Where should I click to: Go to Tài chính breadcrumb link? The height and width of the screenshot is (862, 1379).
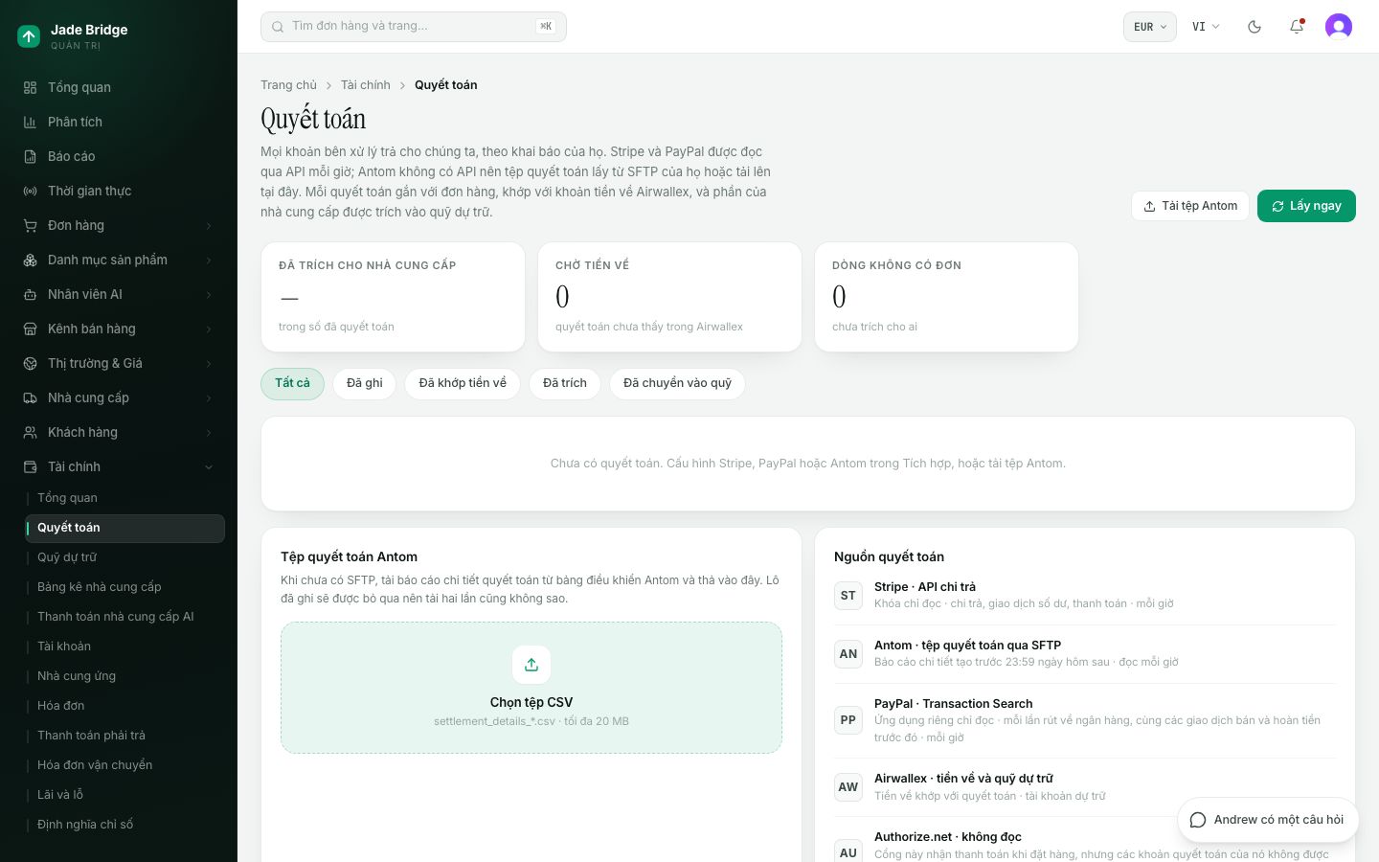click(x=366, y=85)
